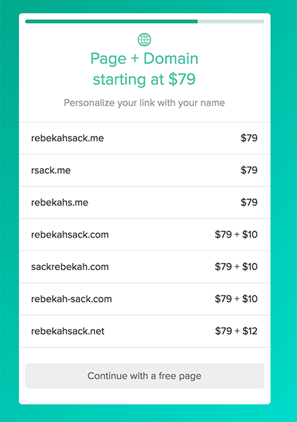Click the $79 price beside rebekahs.me

pos(249,202)
